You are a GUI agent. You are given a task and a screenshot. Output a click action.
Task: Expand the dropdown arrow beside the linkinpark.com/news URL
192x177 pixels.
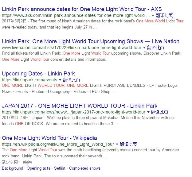pyautogui.click(x=148, y=112)
